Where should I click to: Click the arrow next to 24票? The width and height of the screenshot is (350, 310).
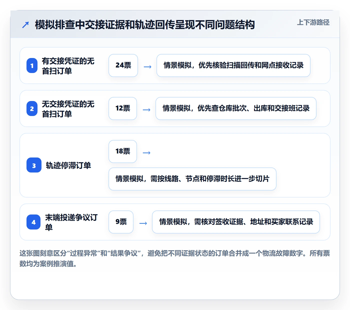click(147, 67)
